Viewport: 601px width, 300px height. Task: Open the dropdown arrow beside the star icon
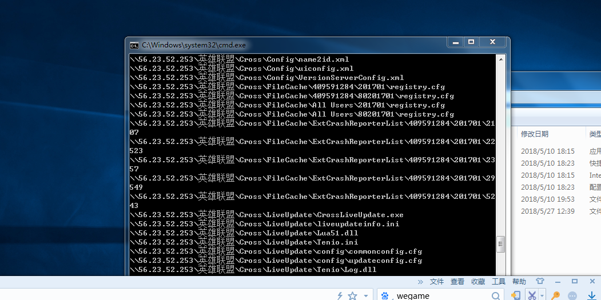coord(365,296)
